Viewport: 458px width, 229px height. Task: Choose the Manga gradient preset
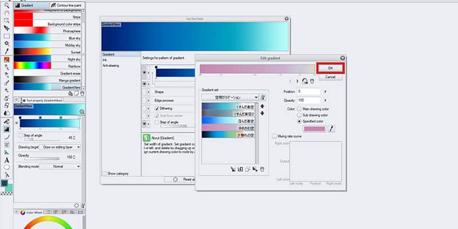coord(48,80)
